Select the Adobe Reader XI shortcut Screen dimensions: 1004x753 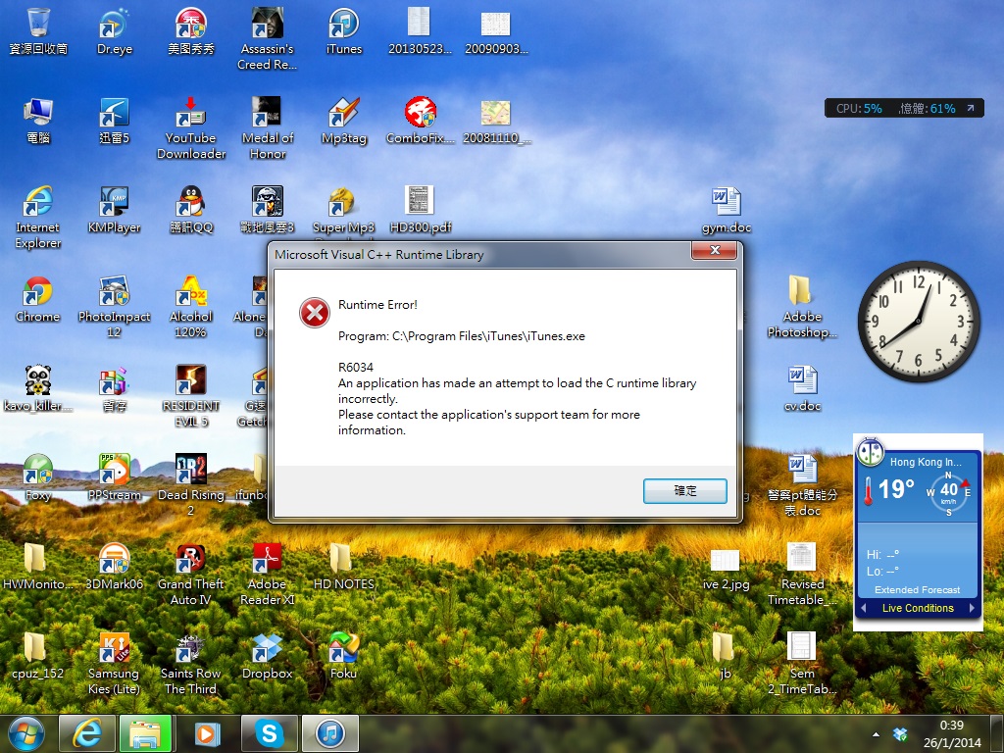[267, 574]
